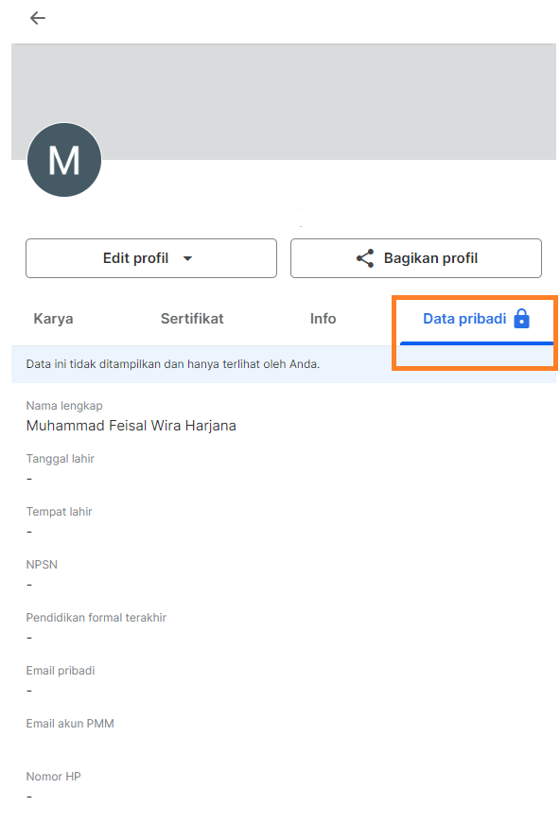Select the NPSN field label
The height and width of the screenshot is (824, 560).
[42, 565]
